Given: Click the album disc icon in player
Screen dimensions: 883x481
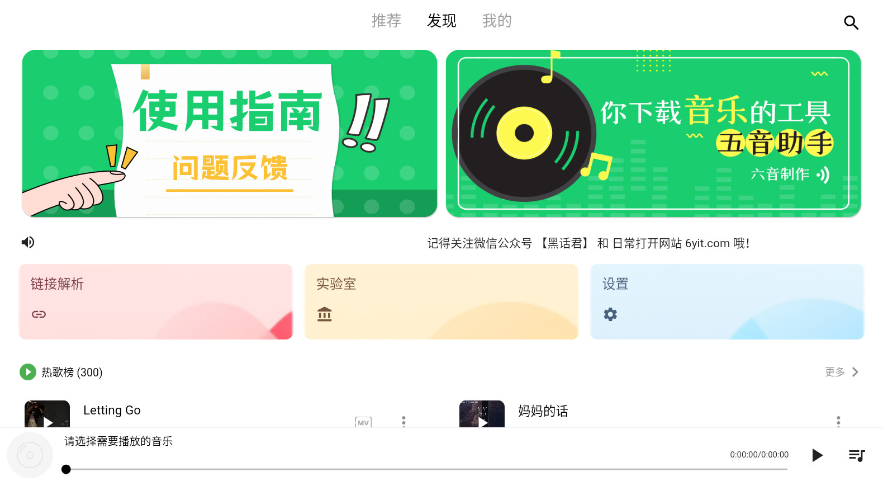Looking at the screenshot, I should coord(30,455).
